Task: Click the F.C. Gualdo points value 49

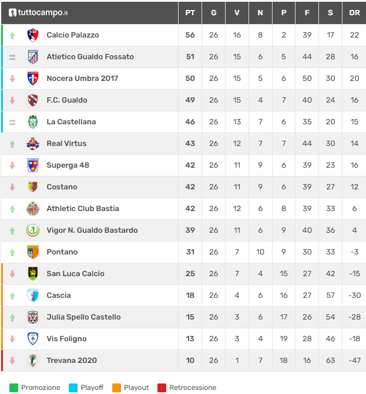Action: (190, 100)
